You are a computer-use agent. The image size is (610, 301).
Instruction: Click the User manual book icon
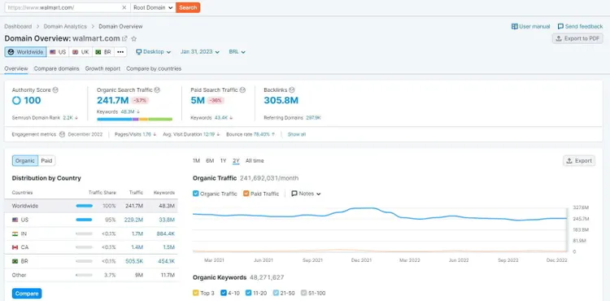[514, 27]
